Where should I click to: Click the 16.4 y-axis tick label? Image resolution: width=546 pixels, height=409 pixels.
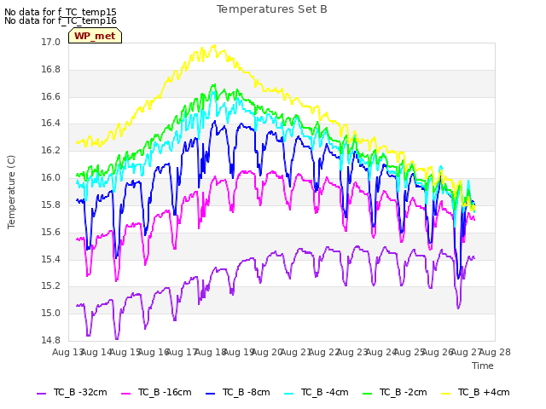pos(51,123)
